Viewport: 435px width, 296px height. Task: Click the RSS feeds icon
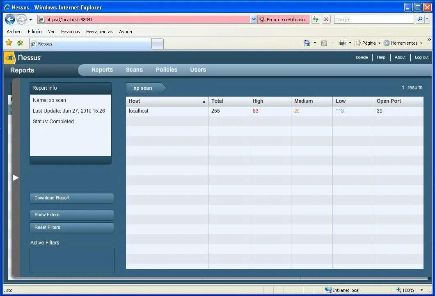[324, 43]
